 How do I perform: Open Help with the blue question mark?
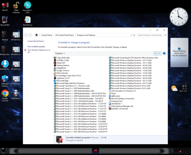164,53
